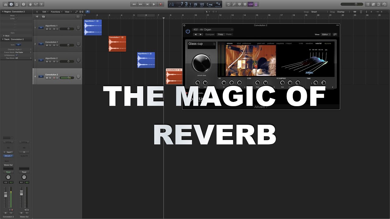Open the Library panel icon
Viewport: 390px width, 219px height.
[x=5, y=4]
